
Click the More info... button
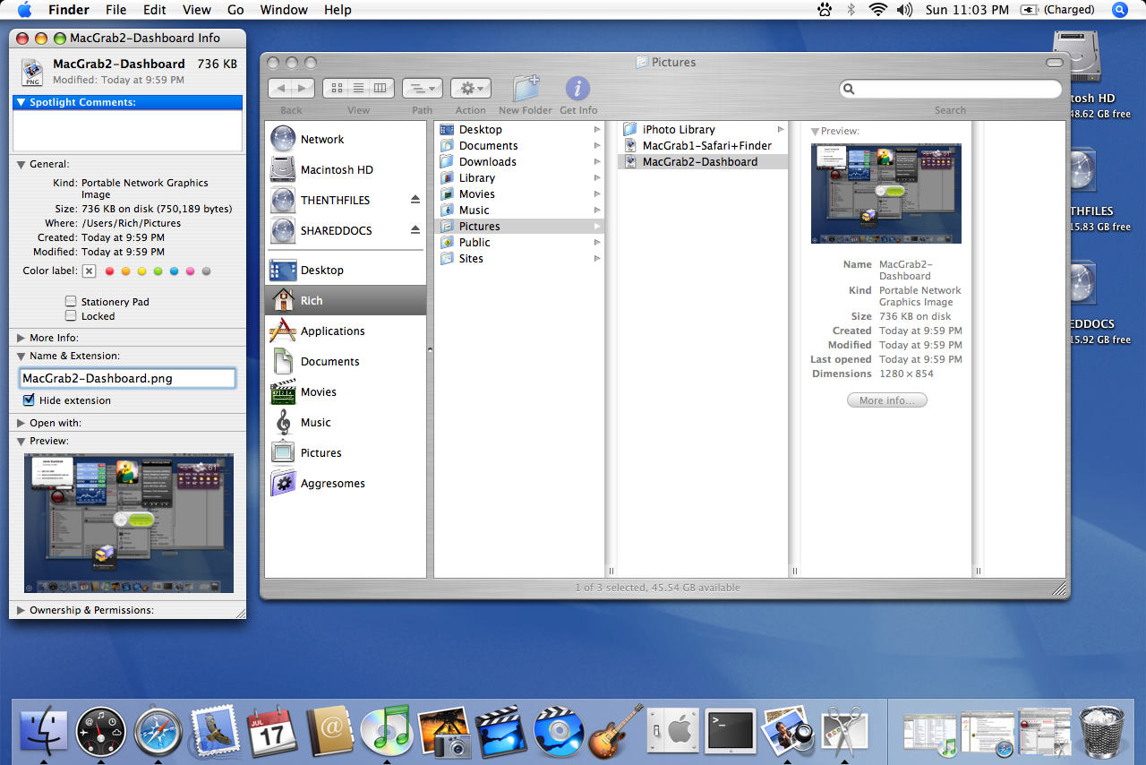point(886,400)
